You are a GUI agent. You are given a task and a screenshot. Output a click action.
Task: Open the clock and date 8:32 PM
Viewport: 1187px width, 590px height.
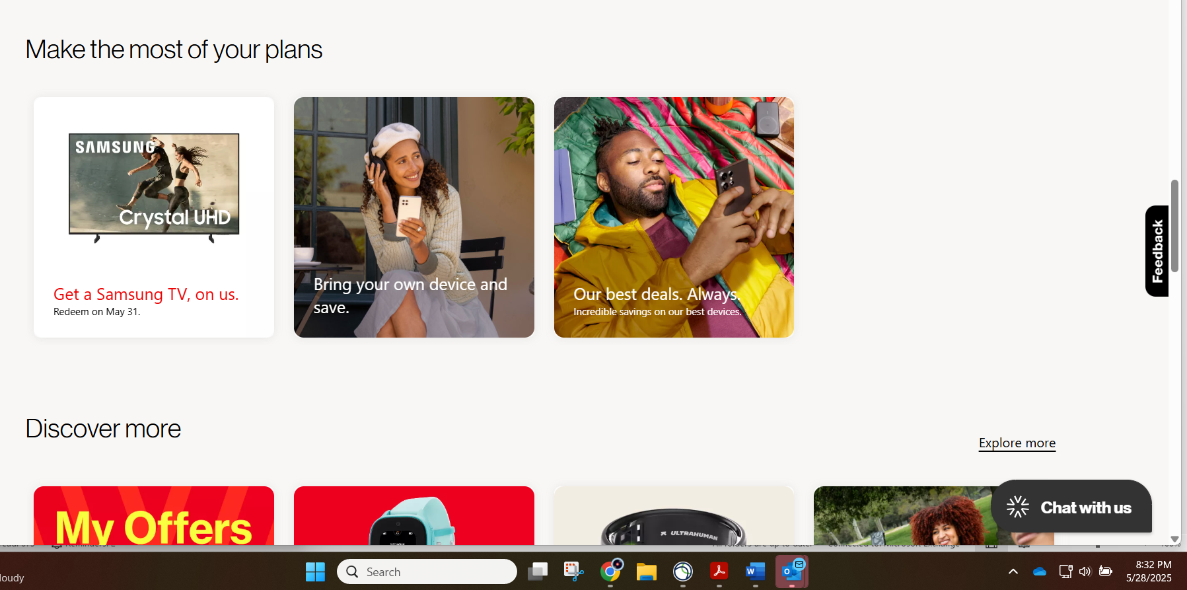(x=1149, y=572)
